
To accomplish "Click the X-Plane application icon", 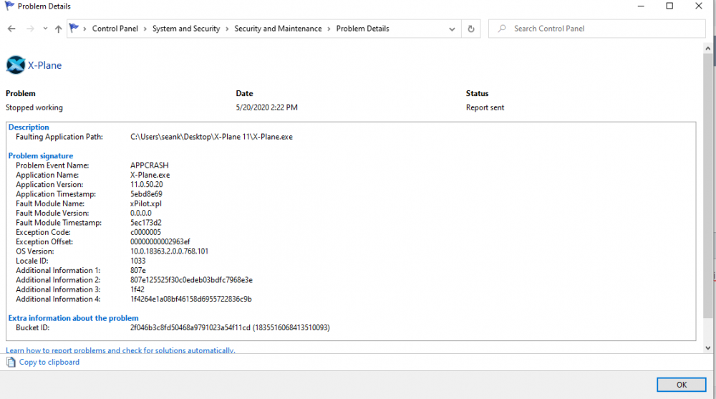I will 16,65.
